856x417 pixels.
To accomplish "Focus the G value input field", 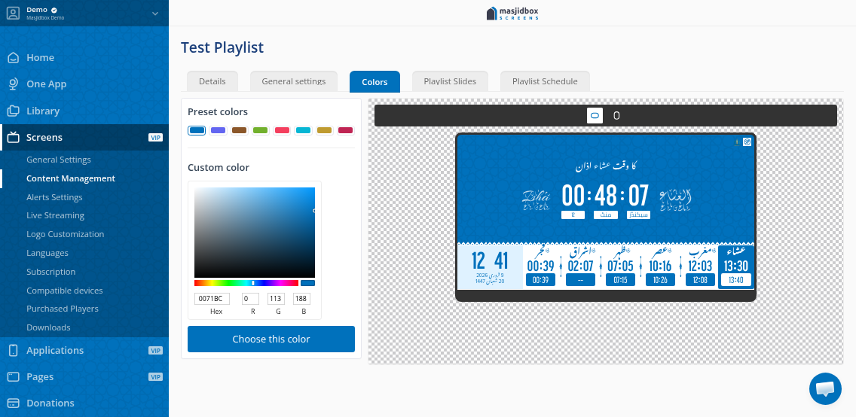I will click(277, 299).
